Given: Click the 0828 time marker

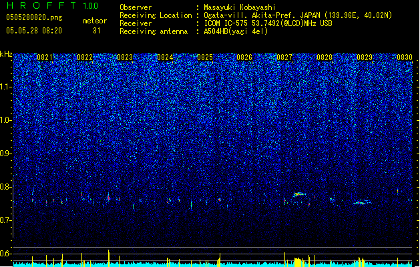Looking at the screenshot, I should (325, 57).
